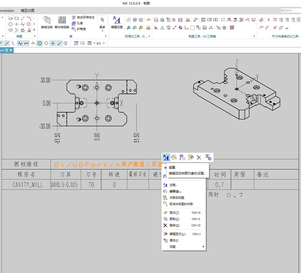Screen dimensions: 301x273
Task: Select 取消与视图的关联 menu entry
Action: pyautogui.click(x=184, y=204)
